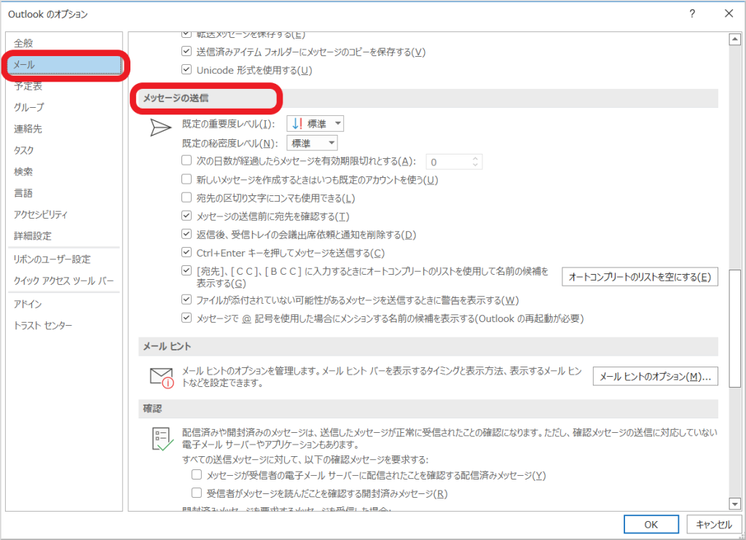This screenshot has height=540, width=746.
Task: Click the vertical scrollbar thumb
Action: (x=735, y=328)
